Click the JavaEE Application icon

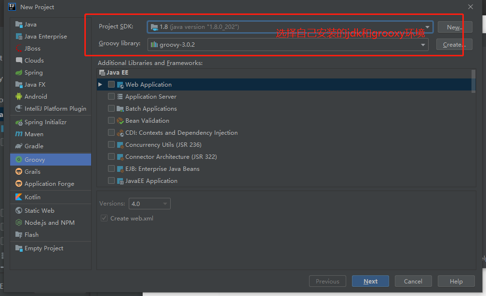[x=120, y=181]
